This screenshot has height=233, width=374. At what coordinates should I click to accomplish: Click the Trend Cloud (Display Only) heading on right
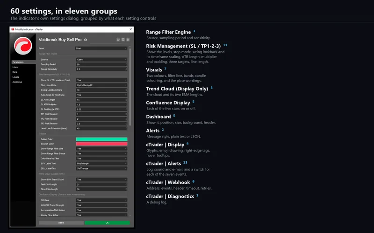(x=177, y=89)
